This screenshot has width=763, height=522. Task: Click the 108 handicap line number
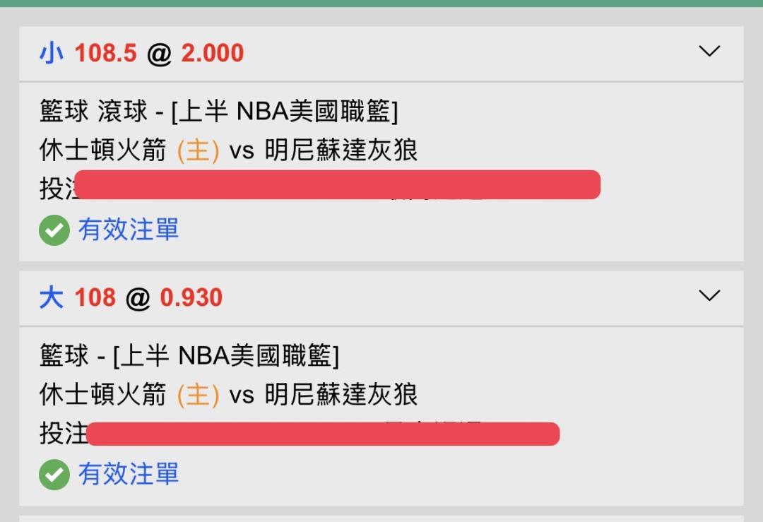(95, 297)
